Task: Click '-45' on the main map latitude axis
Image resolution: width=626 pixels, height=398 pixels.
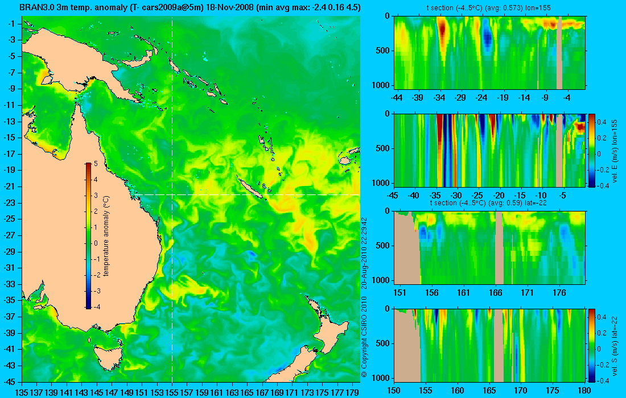Action: click(x=10, y=382)
